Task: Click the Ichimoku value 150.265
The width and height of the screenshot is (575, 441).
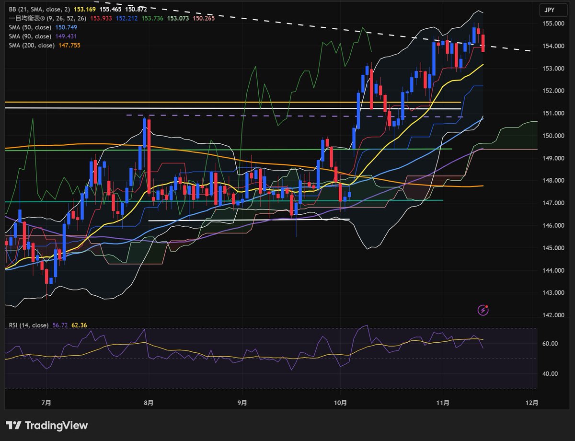Action: pos(204,18)
